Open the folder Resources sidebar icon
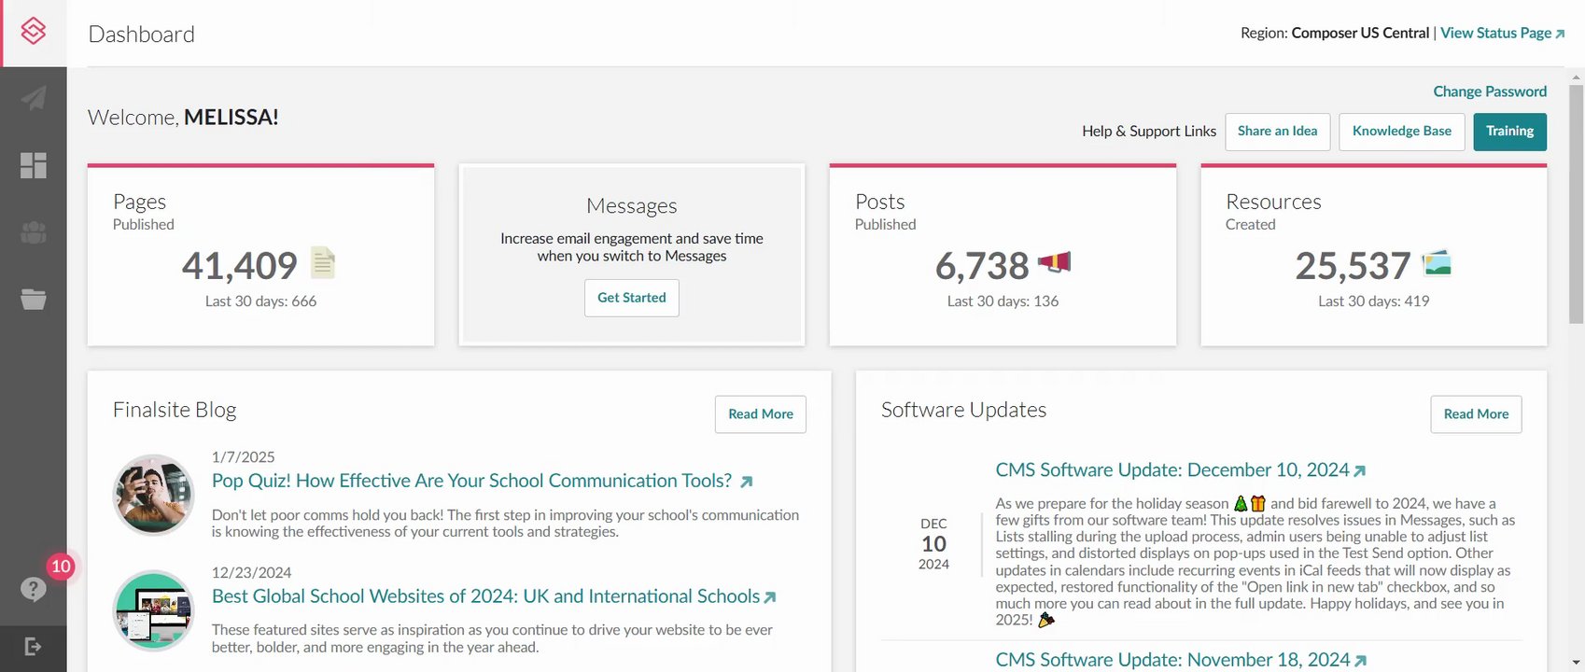1585x672 pixels. coord(34,299)
